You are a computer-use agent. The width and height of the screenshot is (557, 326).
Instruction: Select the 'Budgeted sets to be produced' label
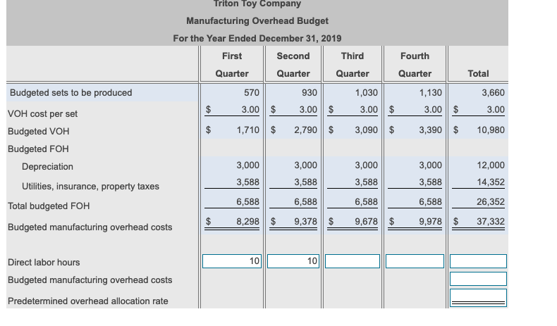[x=71, y=92]
